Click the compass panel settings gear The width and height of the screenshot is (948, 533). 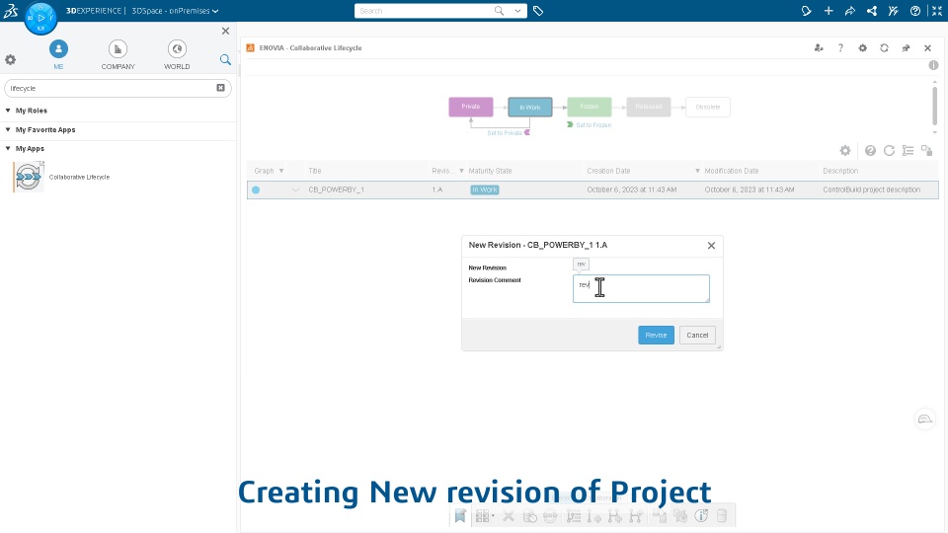(x=10, y=60)
